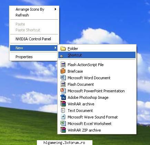Pick the Microsoft Wave Sound Format label
The image size is (150, 145).
coord(93,117)
